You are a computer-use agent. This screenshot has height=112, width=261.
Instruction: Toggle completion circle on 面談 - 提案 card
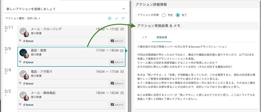pyautogui.click(x=23, y=52)
